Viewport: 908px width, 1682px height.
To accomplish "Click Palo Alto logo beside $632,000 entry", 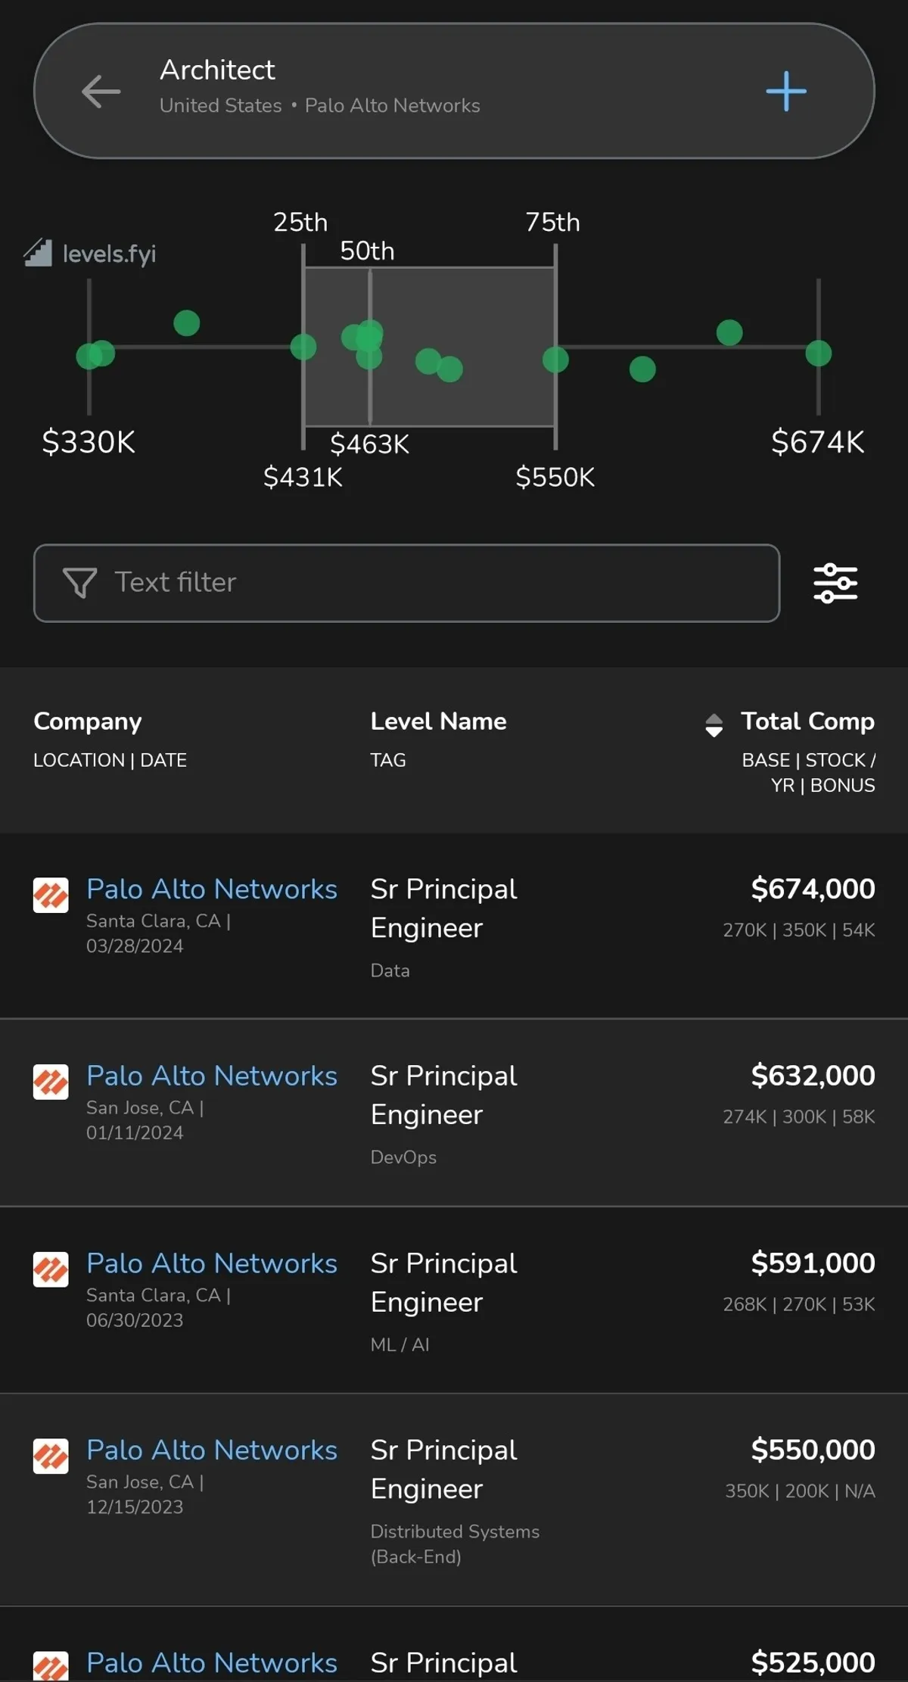I will (x=51, y=1082).
